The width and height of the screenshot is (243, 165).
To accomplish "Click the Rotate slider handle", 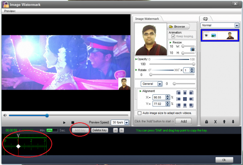I will [x=151, y=75].
